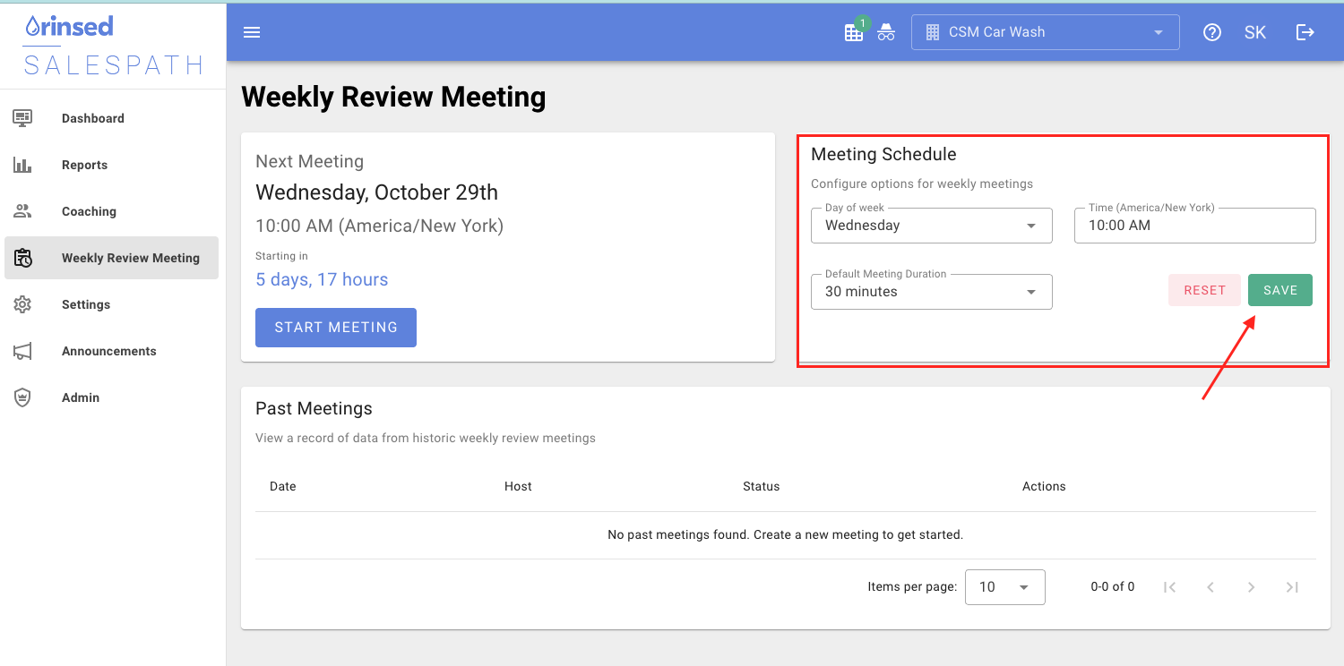Click the Status column header
Screen dimensions: 1344x666
[x=762, y=486]
